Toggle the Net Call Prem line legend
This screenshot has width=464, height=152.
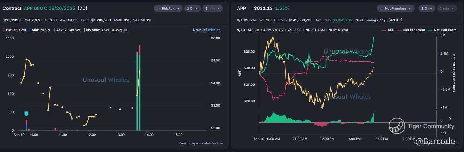pyautogui.click(x=443, y=30)
